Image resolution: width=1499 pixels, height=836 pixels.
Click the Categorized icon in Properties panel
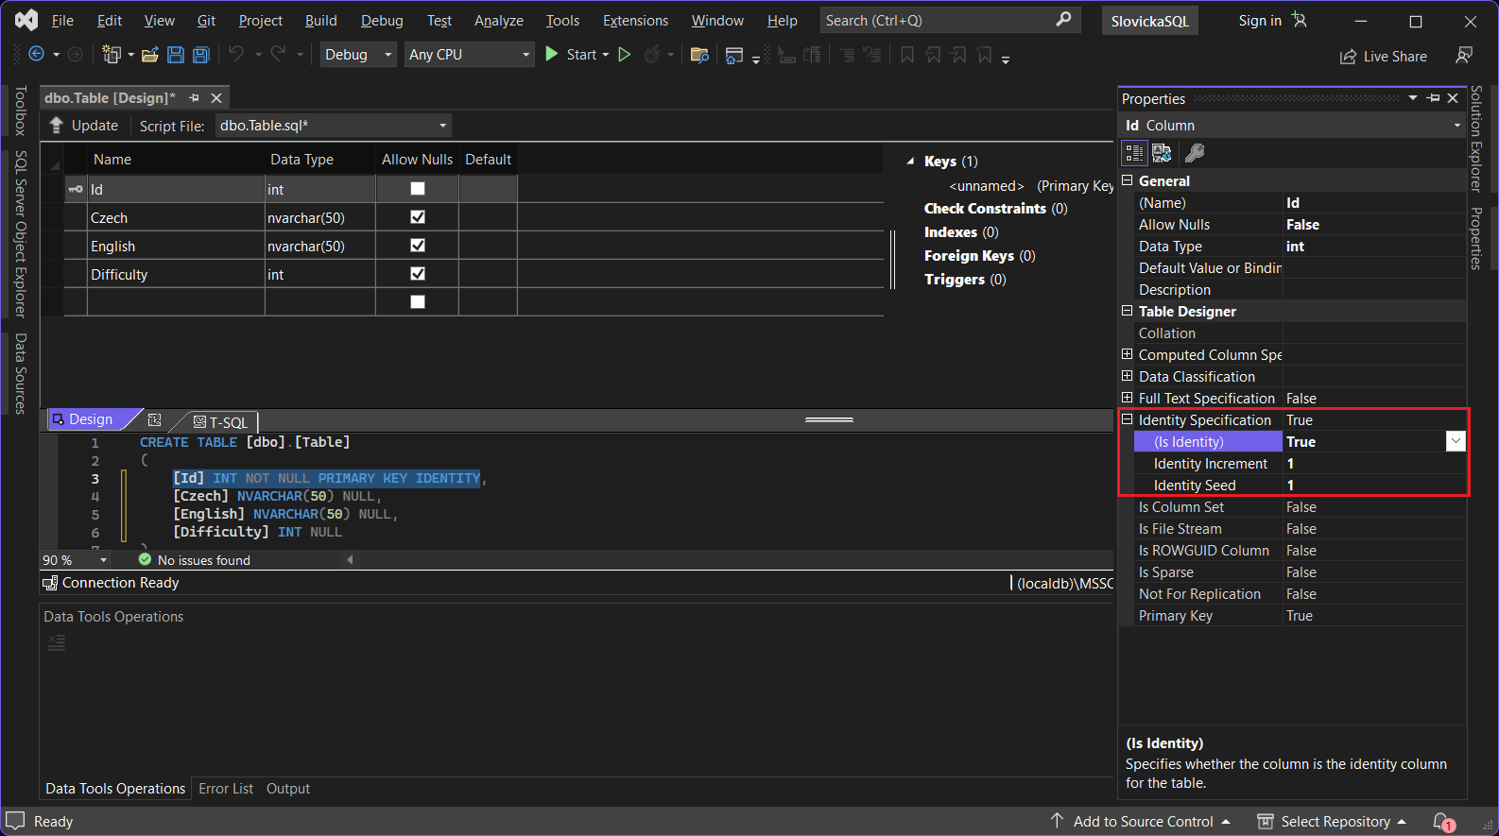[x=1134, y=153]
